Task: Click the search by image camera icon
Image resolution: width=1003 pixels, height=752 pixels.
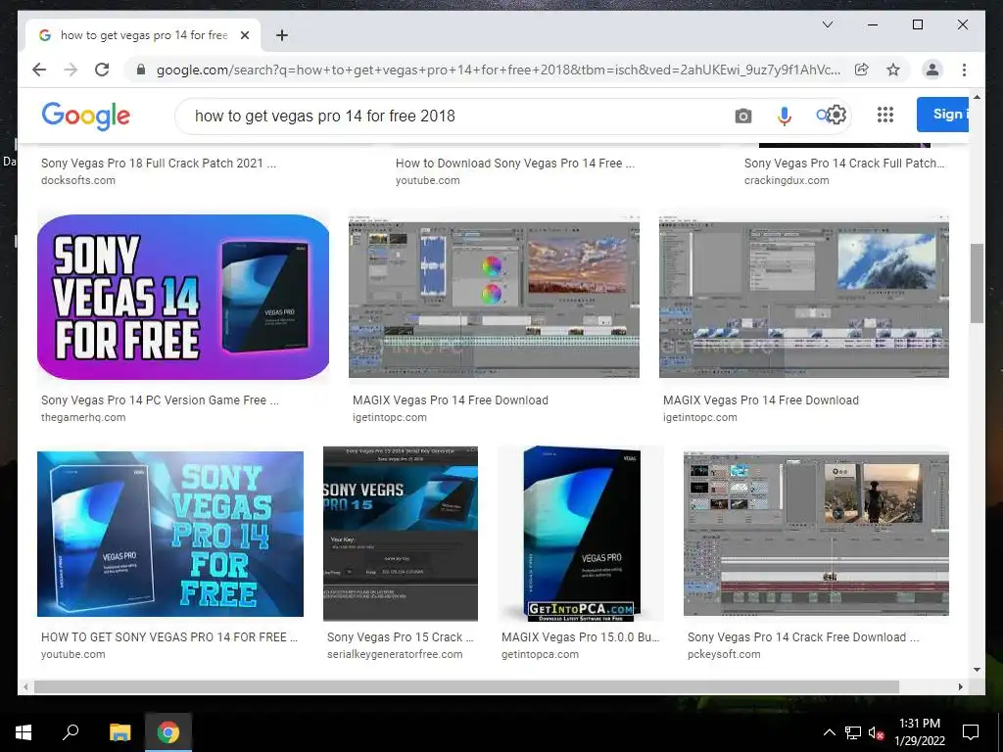Action: 742,116
